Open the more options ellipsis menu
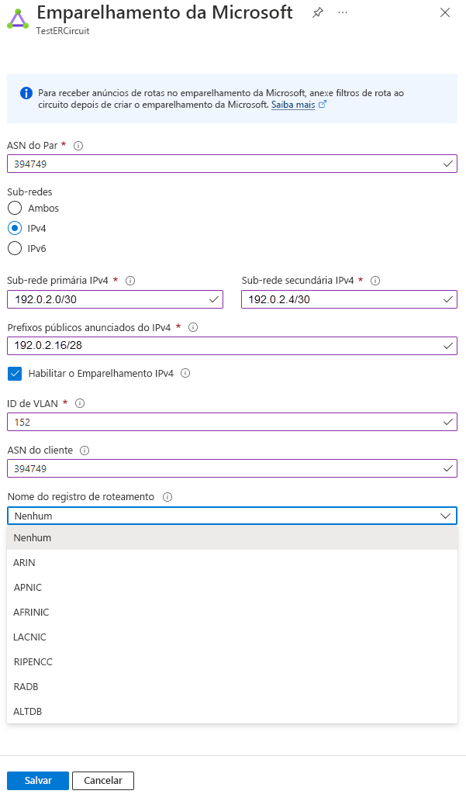The width and height of the screenshot is (466, 794). (x=343, y=12)
